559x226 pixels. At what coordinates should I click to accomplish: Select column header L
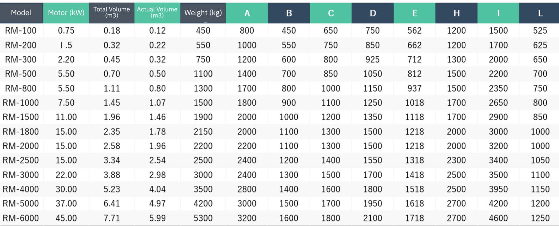pyautogui.click(x=540, y=13)
